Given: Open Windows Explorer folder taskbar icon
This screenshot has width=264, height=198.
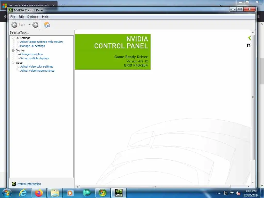Looking at the screenshot, I should point(55,193).
